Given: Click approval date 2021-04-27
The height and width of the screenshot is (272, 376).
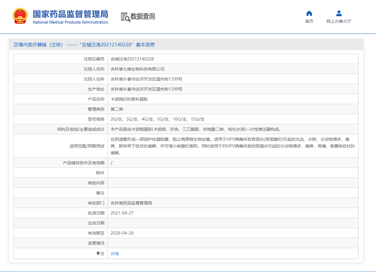Looking at the screenshot, I should pos(122,213).
